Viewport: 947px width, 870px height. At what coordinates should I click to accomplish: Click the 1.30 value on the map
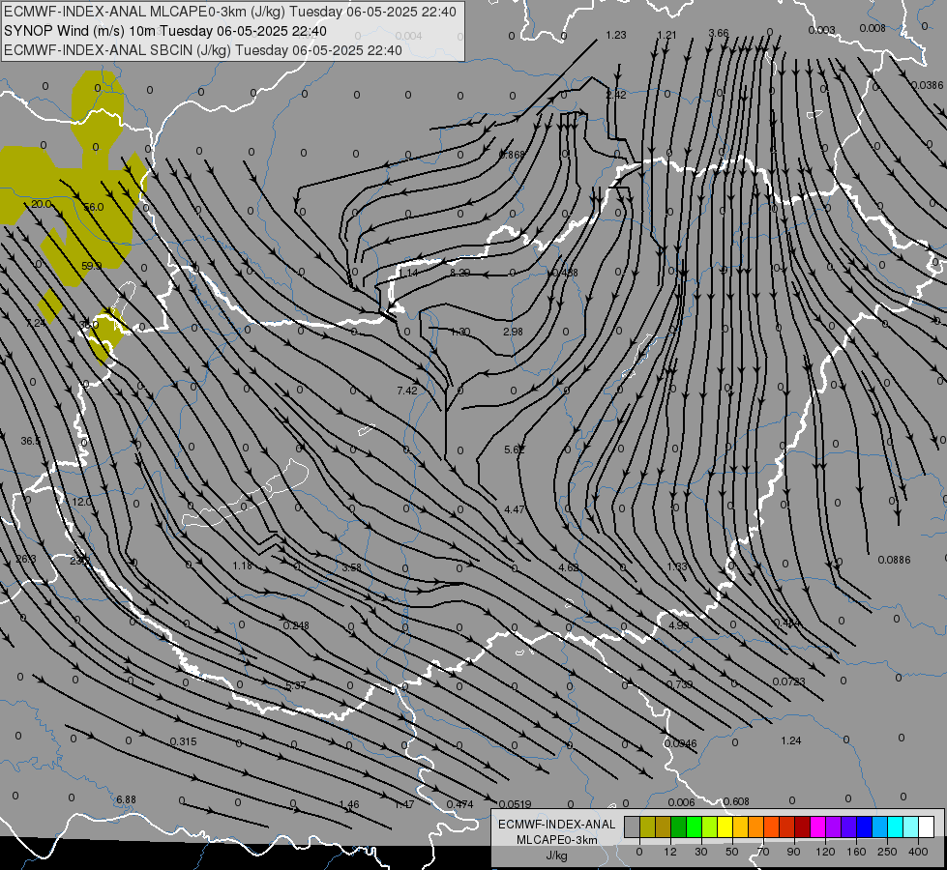coord(460,332)
